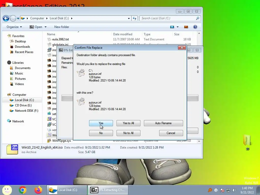Open Pictures library
This screenshot has width=260, height=195.
coord(20,79)
